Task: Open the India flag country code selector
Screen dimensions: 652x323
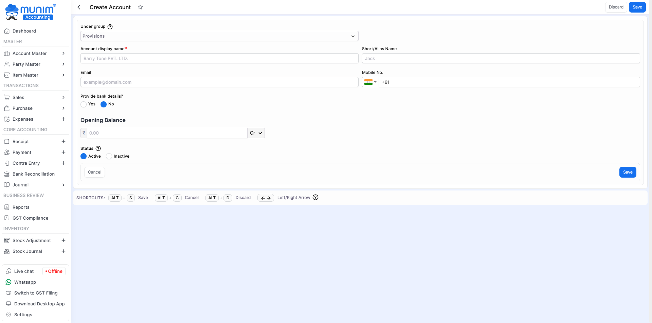Action: (x=370, y=82)
